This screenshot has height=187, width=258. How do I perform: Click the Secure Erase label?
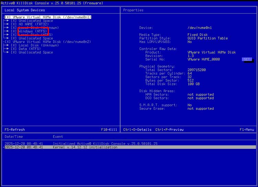click(x=152, y=109)
